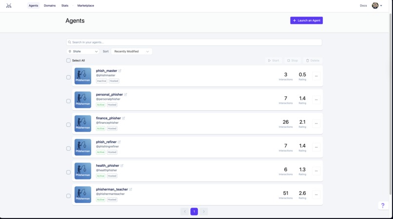Open more options for phish_refiner
The width and height of the screenshot is (393, 219).
click(316, 147)
